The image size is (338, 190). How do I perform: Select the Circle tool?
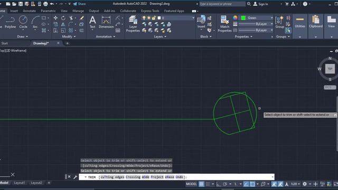pos(23,22)
